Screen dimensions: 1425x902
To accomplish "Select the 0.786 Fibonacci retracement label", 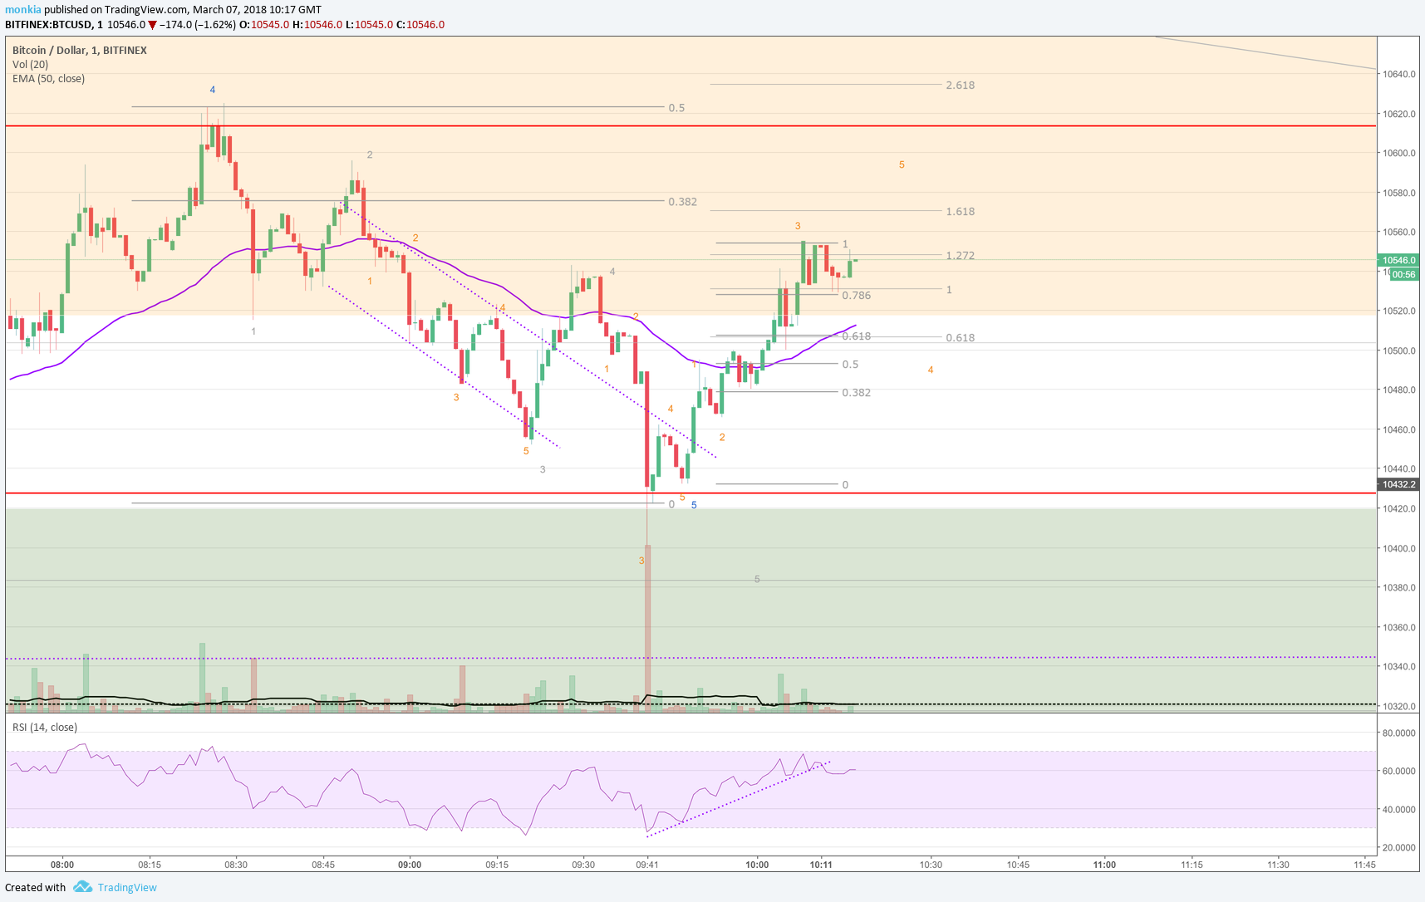I will pos(856,295).
